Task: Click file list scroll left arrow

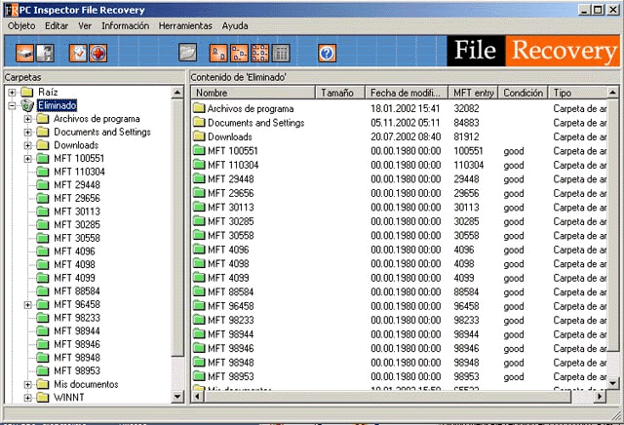Action: click(x=197, y=397)
